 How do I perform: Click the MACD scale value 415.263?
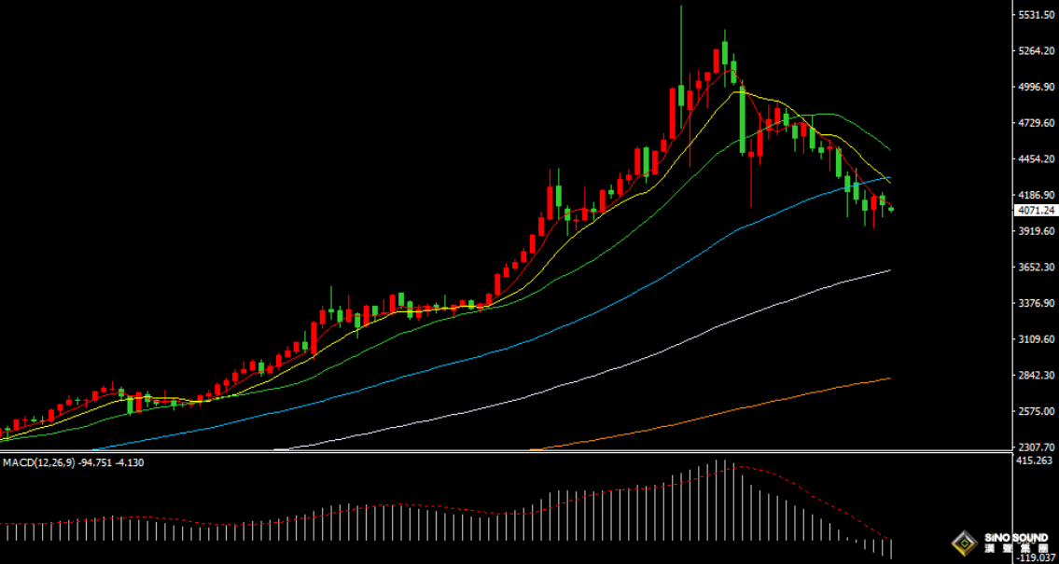1036,461
